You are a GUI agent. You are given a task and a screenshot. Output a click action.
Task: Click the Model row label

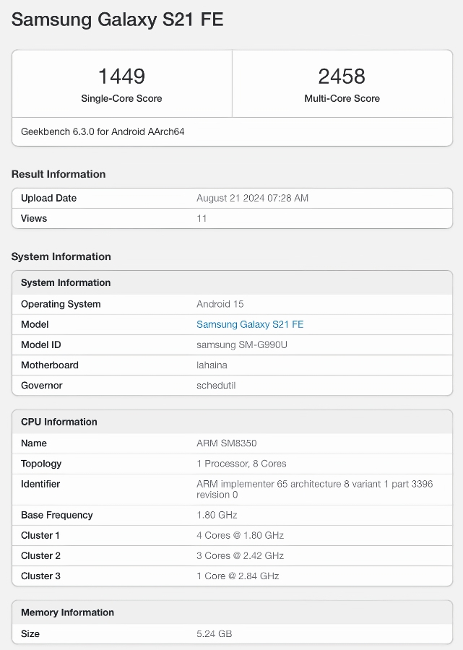coord(35,324)
